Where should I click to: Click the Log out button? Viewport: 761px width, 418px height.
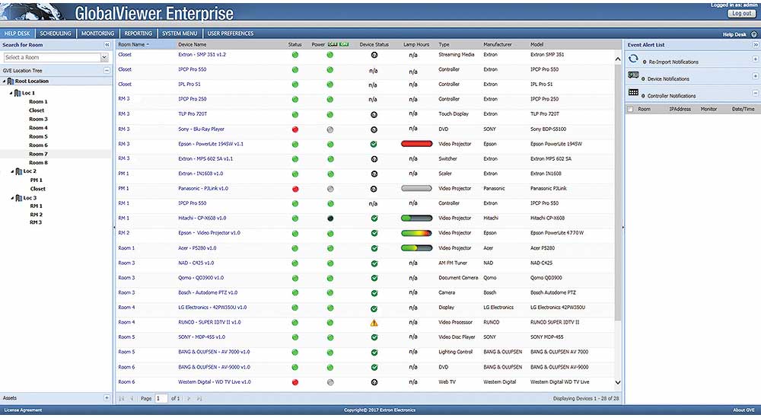click(x=741, y=14)
